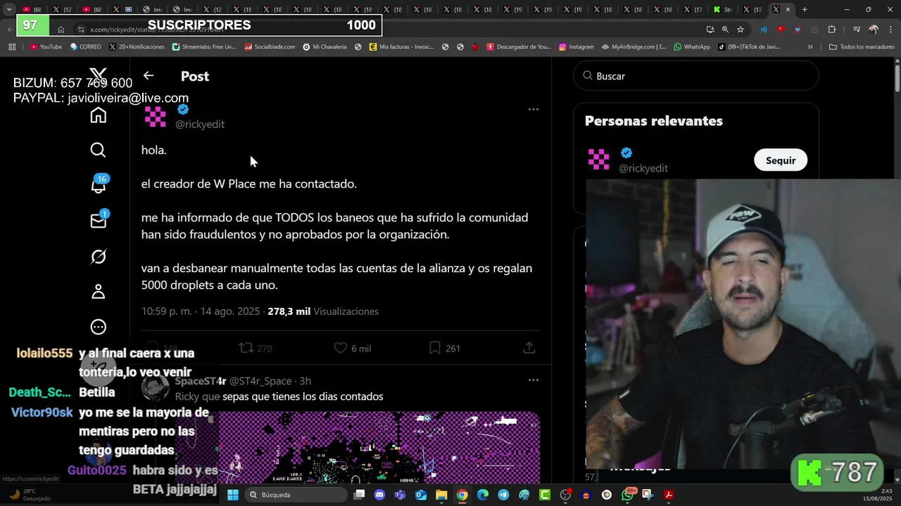Open the YouTube bookmark
Image resolution: width=901 pixels, height=506 pixels.
click(46, 47)
